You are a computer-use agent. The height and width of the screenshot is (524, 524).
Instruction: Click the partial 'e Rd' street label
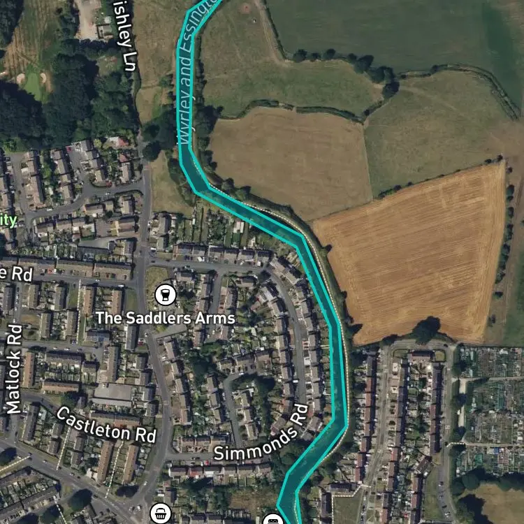tap(16, 274)
